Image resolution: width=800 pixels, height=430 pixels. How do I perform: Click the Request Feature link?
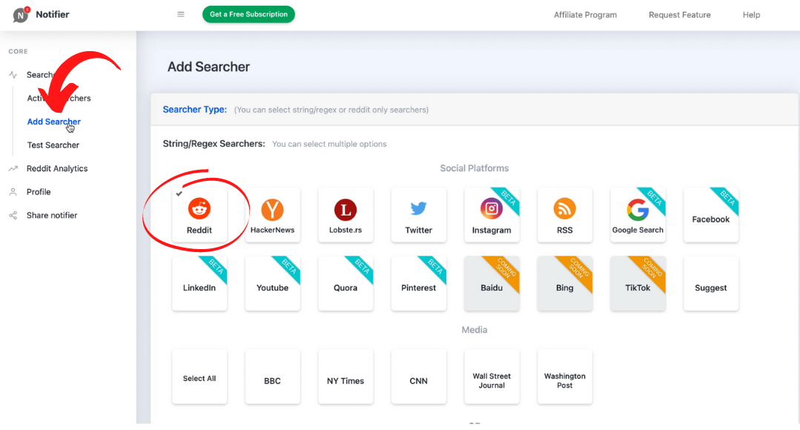click(x=679, y=15)
